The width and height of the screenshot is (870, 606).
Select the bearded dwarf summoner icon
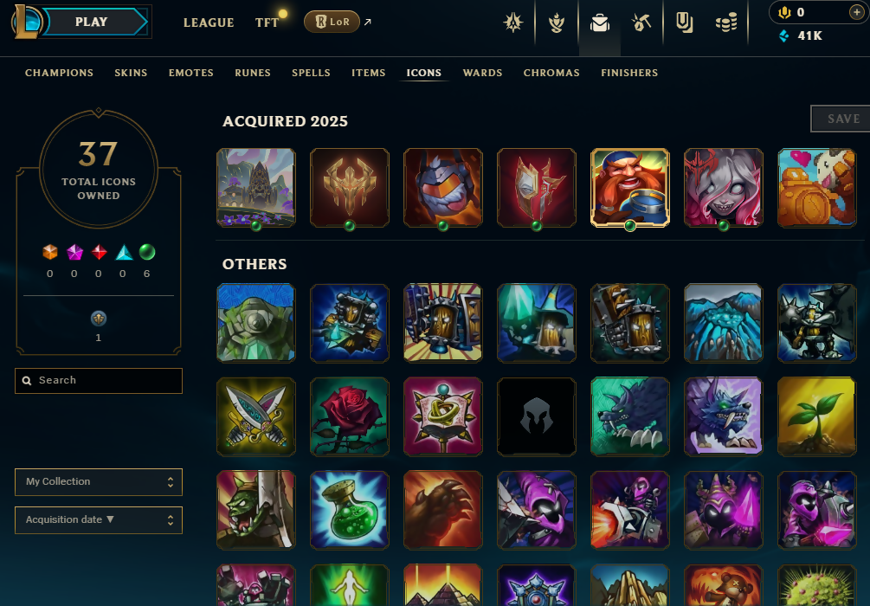(x=630, y=188)
